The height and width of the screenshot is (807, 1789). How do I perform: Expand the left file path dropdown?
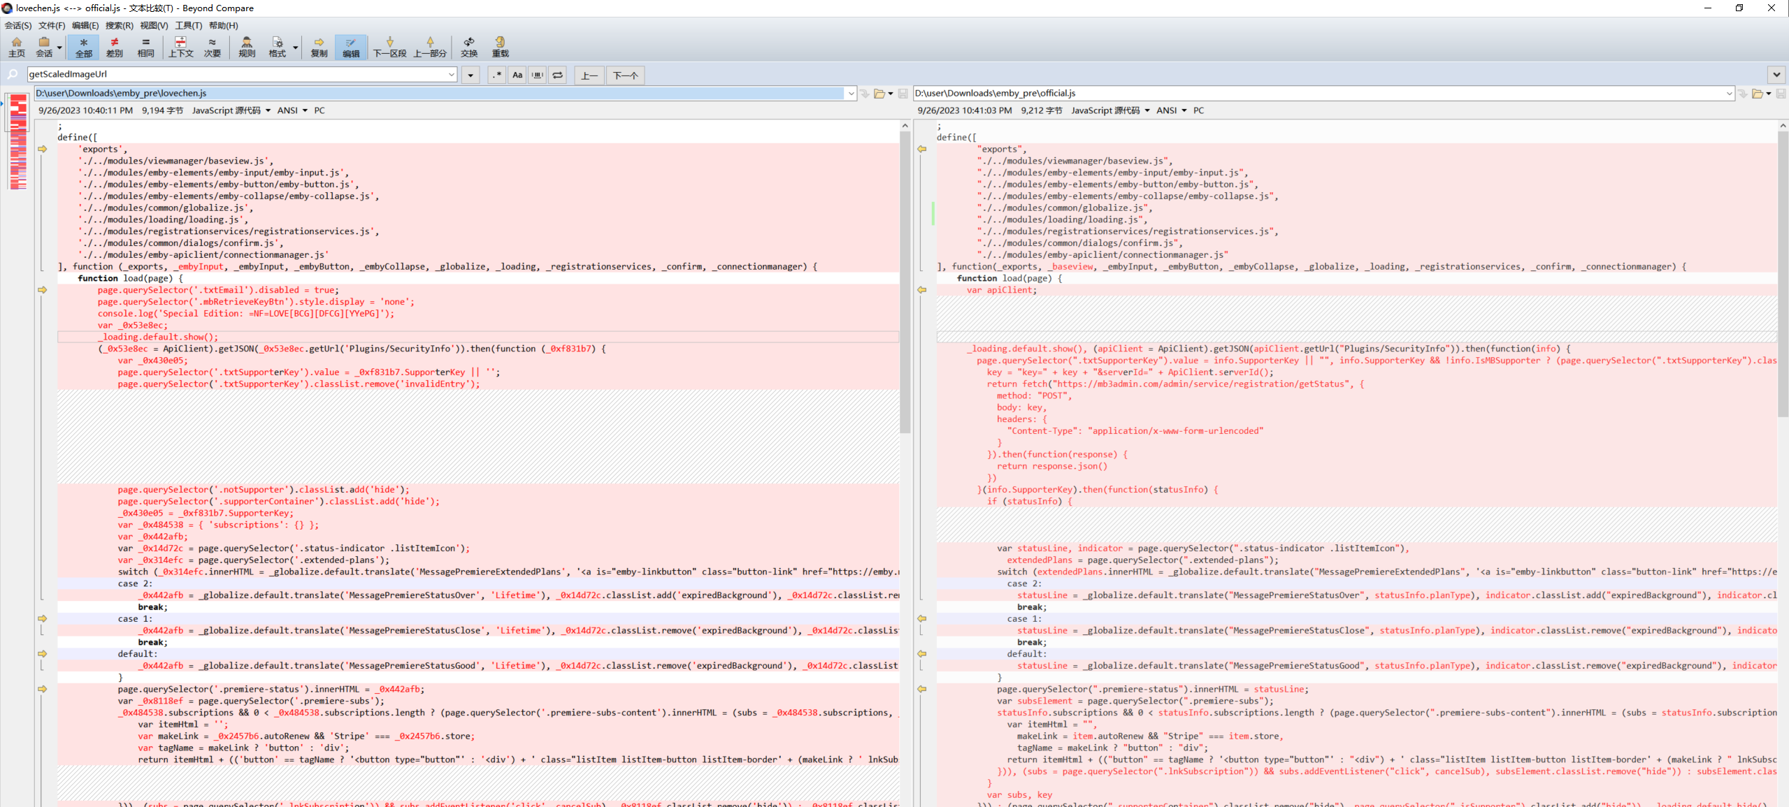pyautogui.click(x=851, y=93)
